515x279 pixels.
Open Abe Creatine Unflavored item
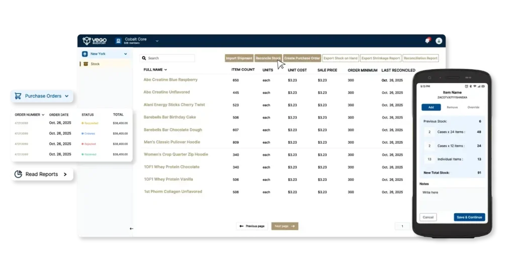pos(166,92)
